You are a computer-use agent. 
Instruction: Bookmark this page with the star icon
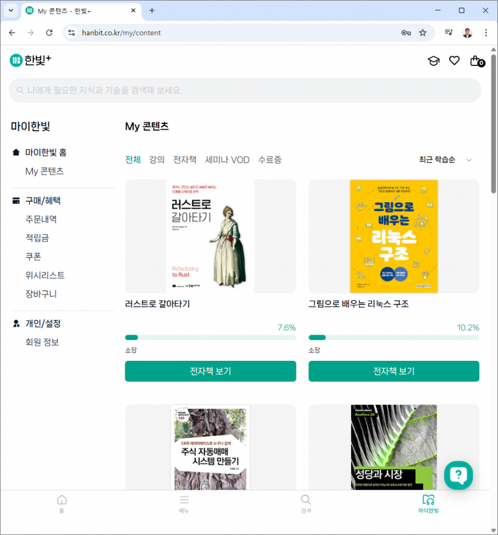pyautogui.click(x=423, y=33)
